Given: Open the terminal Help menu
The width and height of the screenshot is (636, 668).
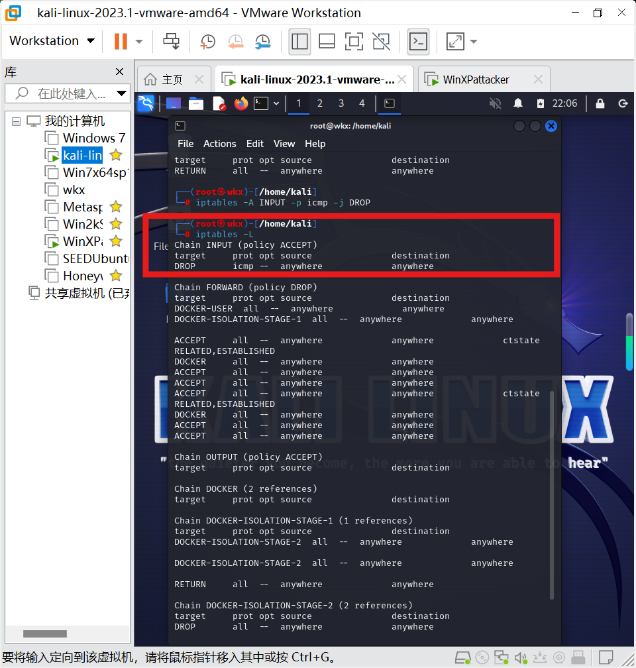Looking at the screenshot, I should (315, 144).
